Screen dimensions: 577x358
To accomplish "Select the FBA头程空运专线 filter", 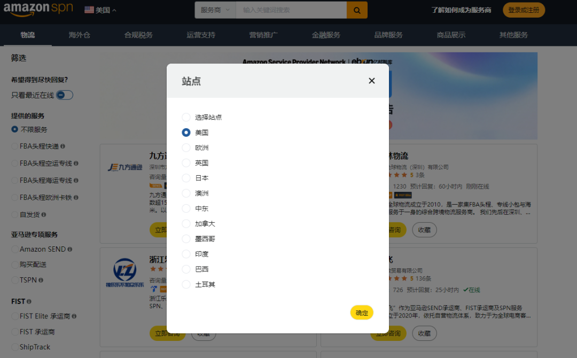I will 15,164.
